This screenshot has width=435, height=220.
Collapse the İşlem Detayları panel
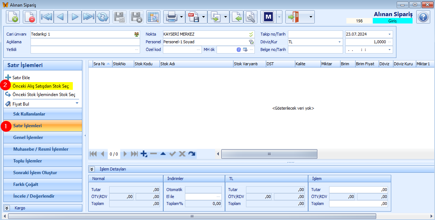[92, 169]
